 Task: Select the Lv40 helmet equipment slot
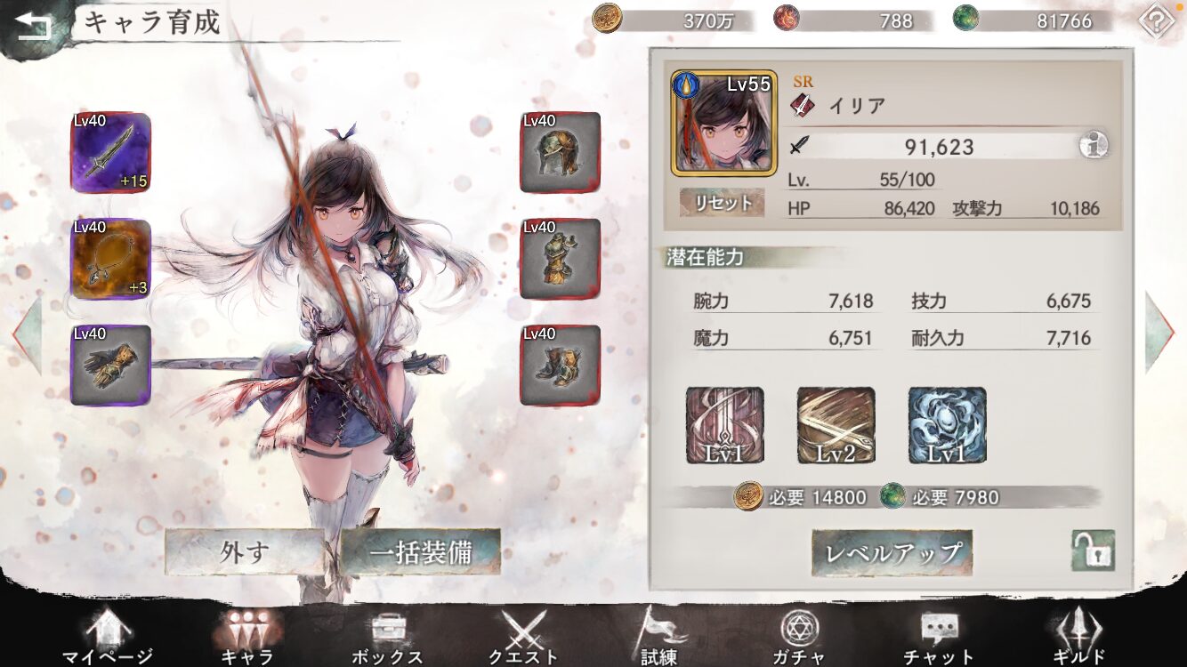click(x=561, y=152)
